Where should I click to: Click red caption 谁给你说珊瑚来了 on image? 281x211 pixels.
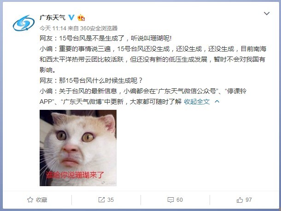(x=75, y=175)
